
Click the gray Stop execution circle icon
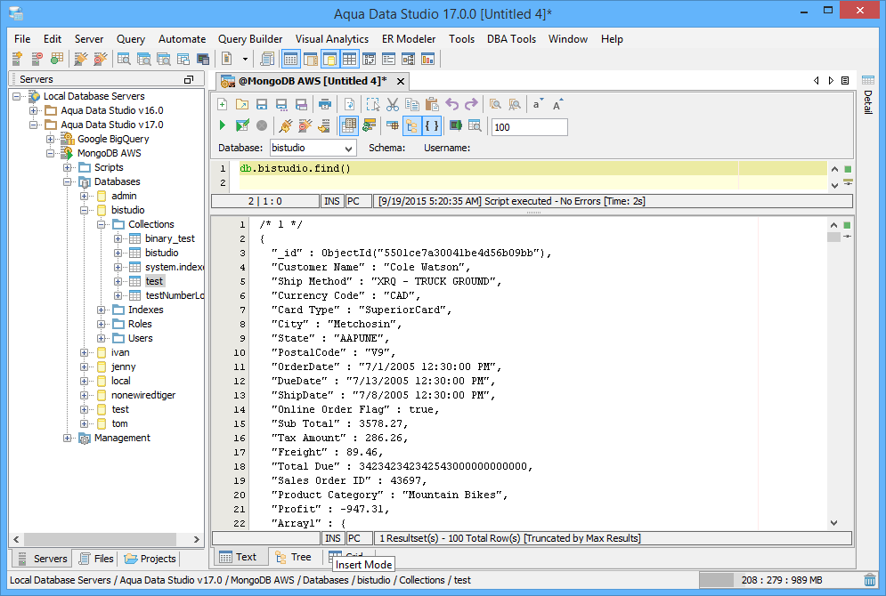point(262,125)
